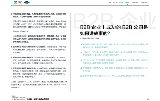This screenshot has height=101, width=160.
Task: Click the PR Newswire Big Book footer text
Action: click(x=19, y=99)
